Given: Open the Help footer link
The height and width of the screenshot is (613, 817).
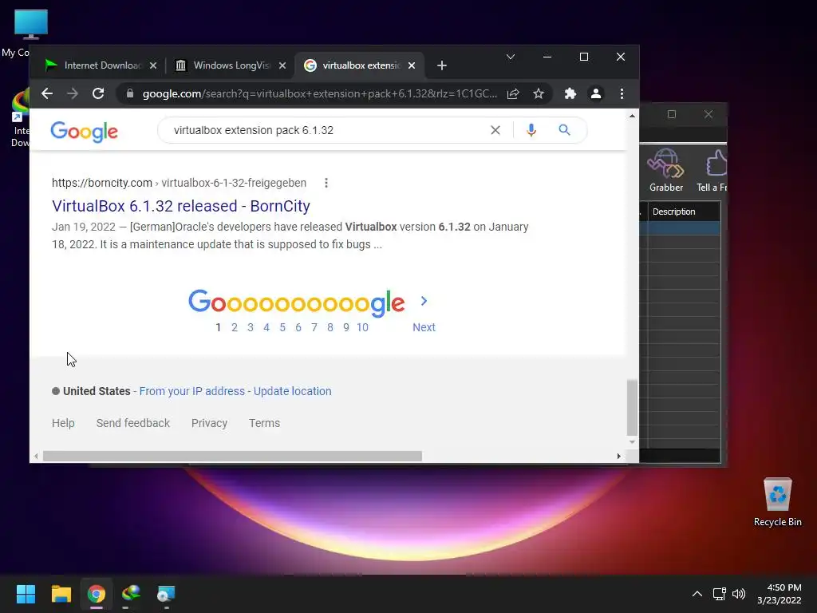Looking at the screenshot, I should [63, 423].
